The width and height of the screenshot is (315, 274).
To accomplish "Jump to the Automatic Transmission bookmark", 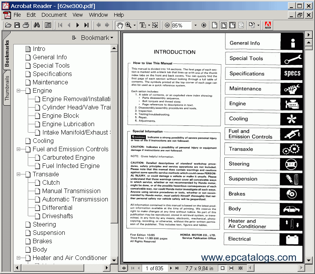I will (75, 199).
